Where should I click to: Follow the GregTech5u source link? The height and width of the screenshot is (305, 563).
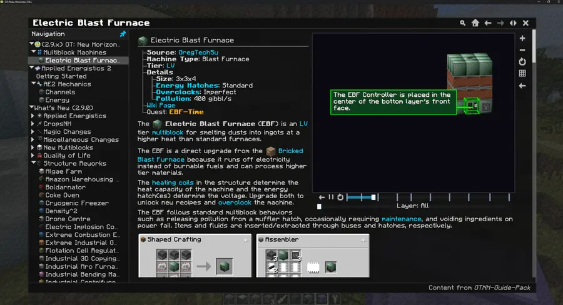[198, 52]
